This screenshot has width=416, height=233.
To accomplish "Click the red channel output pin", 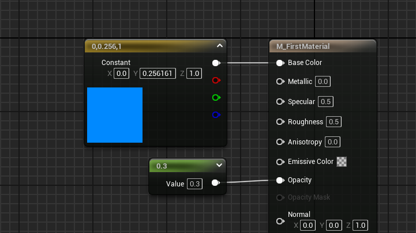I will coord(216,80).
